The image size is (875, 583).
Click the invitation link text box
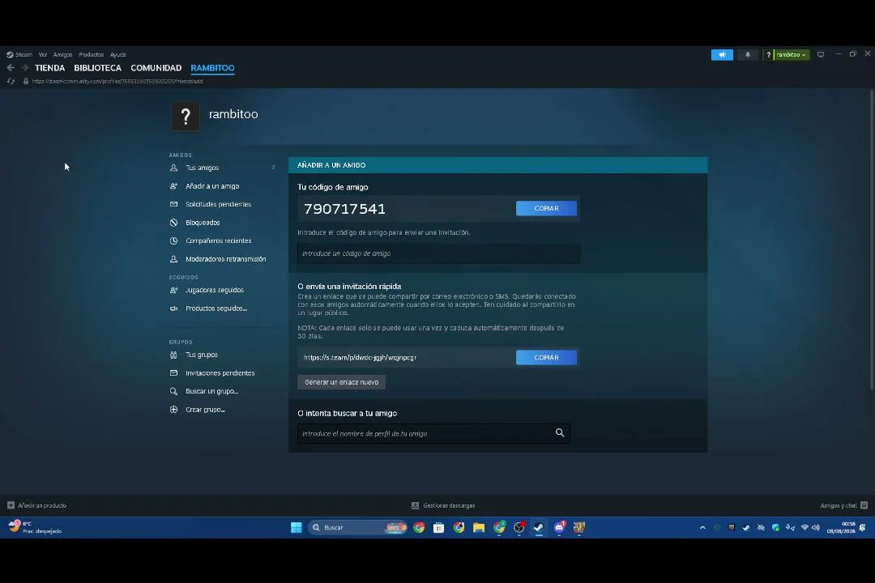406,358
